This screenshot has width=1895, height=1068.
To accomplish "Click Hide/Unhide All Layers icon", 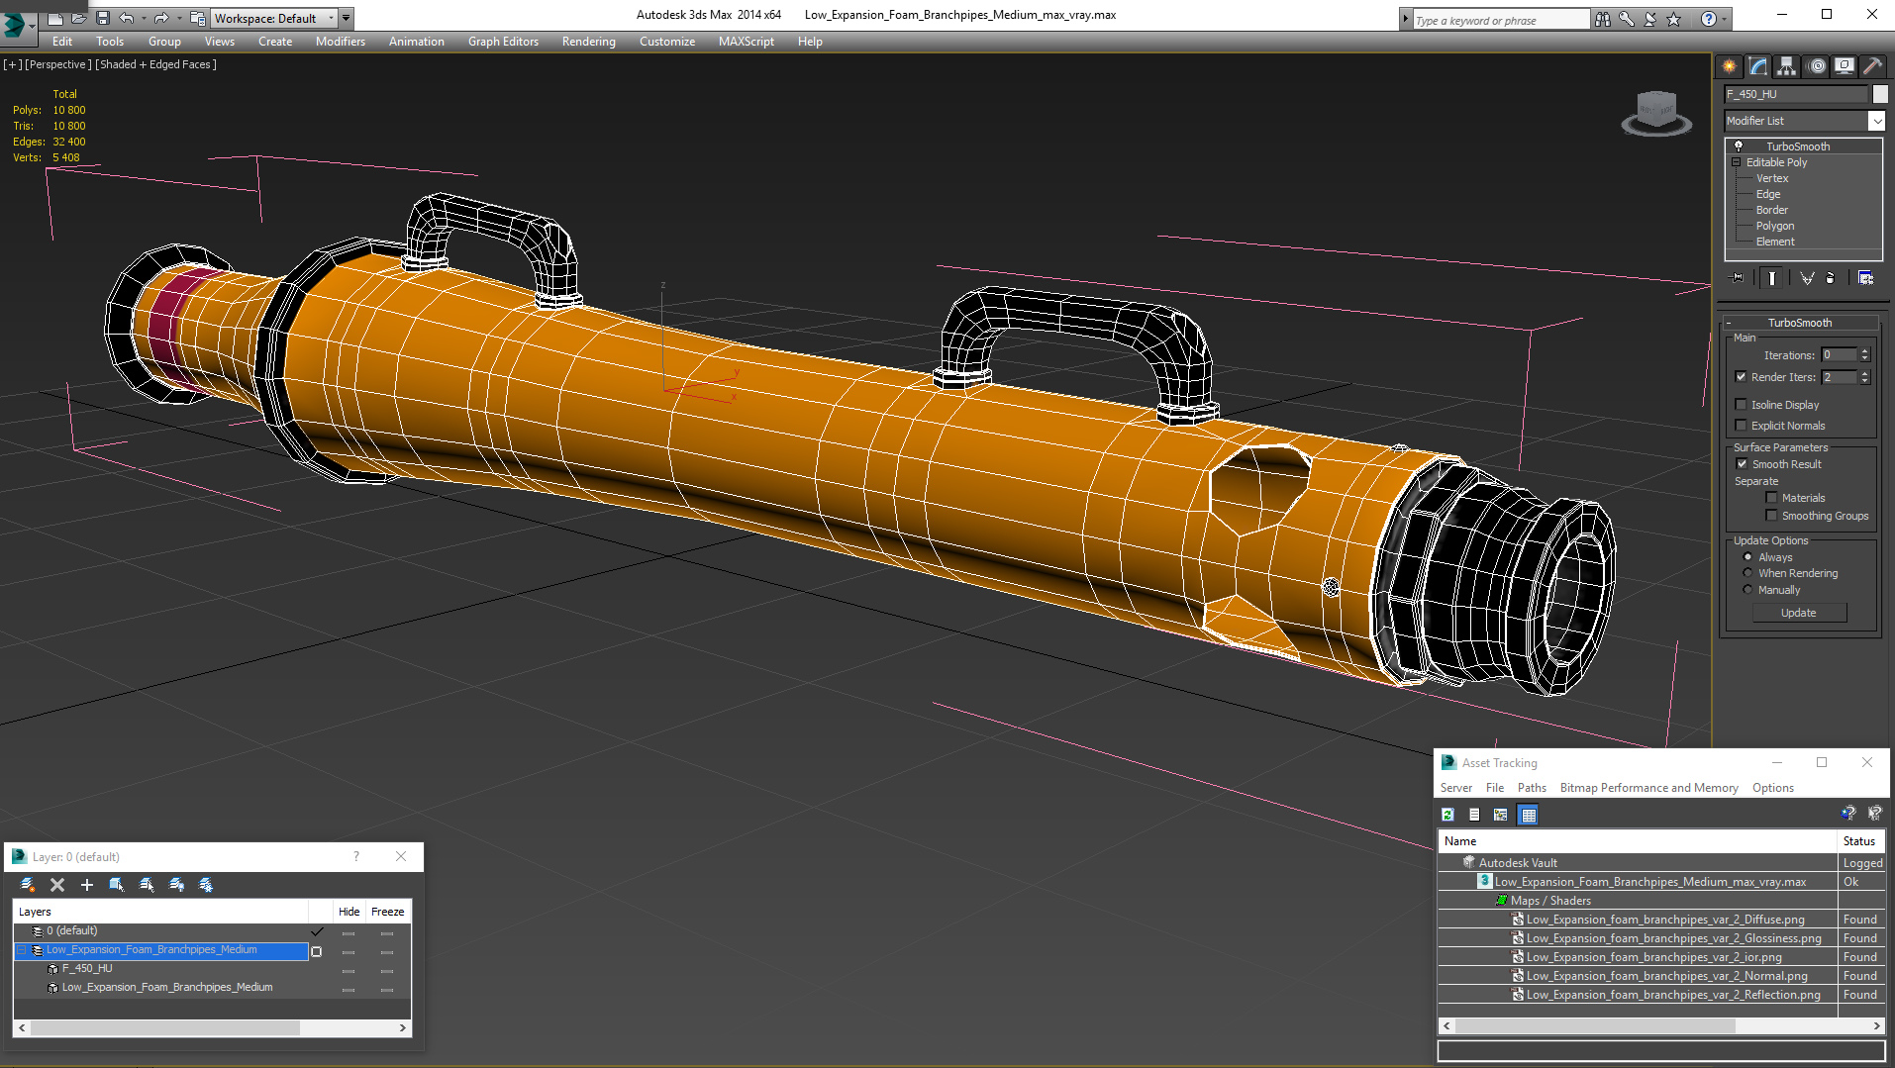I will point(176,885).
